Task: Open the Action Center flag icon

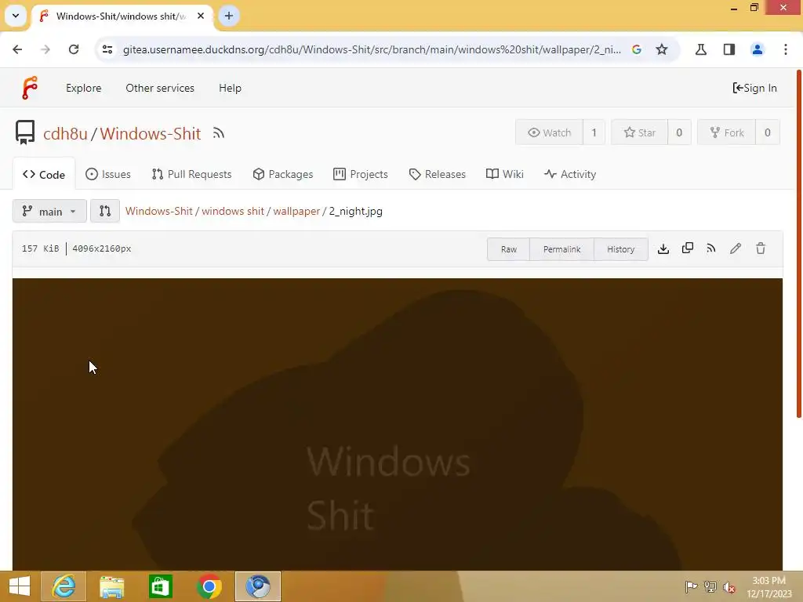Action: click(x=691, y=586)
